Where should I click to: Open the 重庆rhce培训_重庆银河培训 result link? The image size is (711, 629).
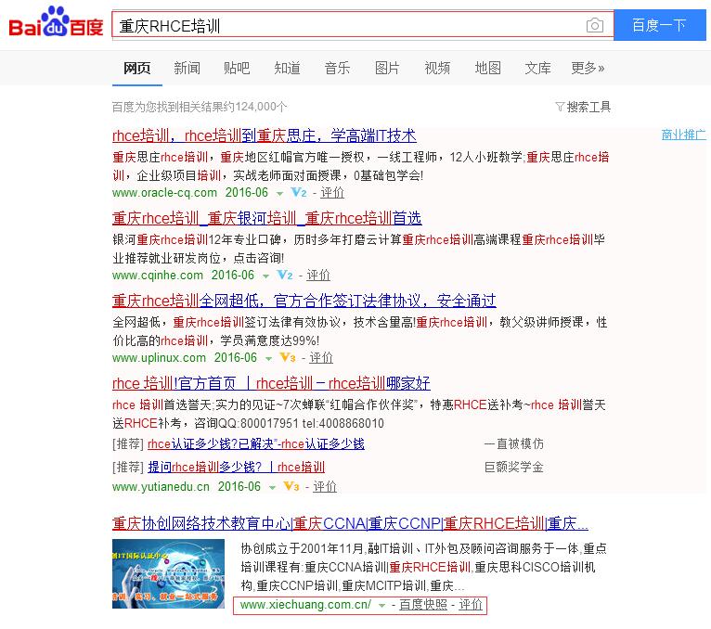[266, 218]
